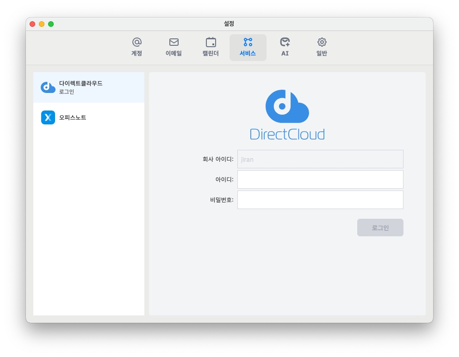Focus the 회사 아이디 field showing jiran

(320, 159)
